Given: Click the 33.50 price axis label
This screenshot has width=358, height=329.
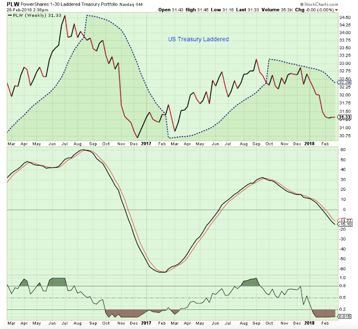Looking at the screenshot, I should pyautogui.click(x=345, y=48).
